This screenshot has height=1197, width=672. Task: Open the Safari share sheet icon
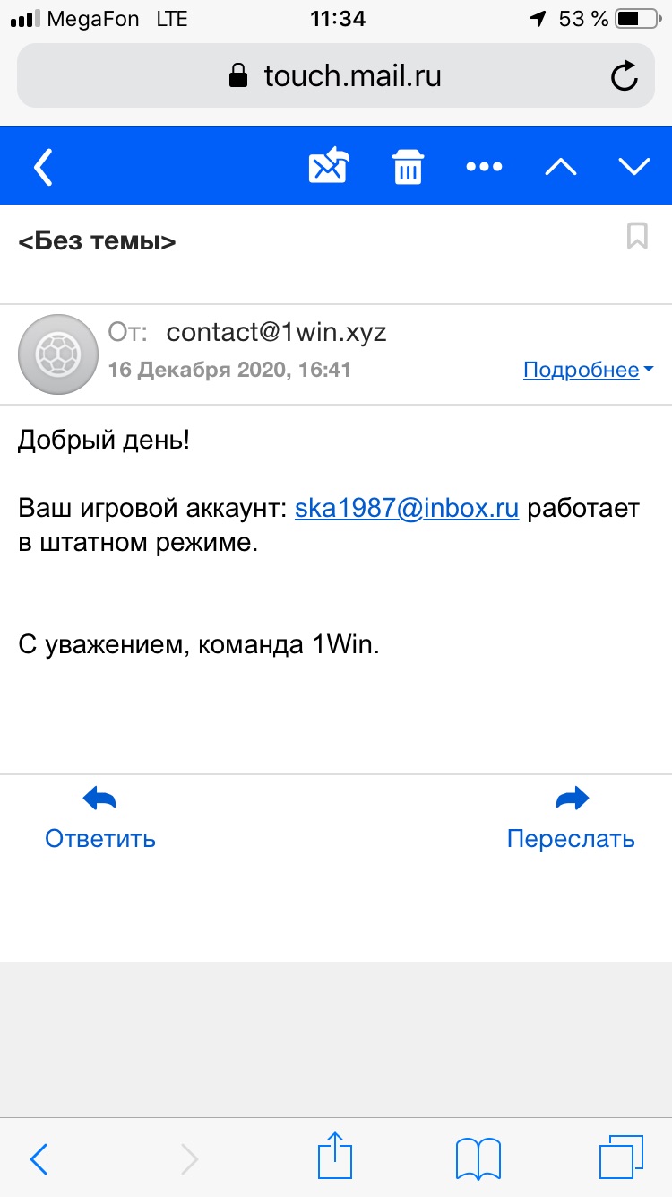(336, 1155)
